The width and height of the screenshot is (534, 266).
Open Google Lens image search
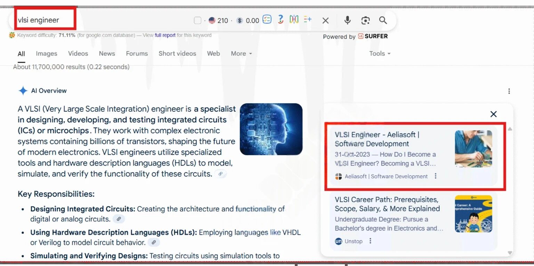(365, 20)
